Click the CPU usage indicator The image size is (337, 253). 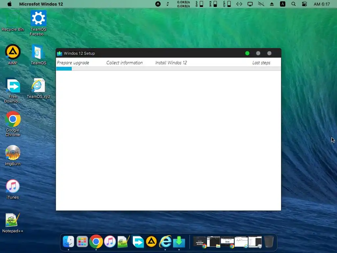coord(227,4)
